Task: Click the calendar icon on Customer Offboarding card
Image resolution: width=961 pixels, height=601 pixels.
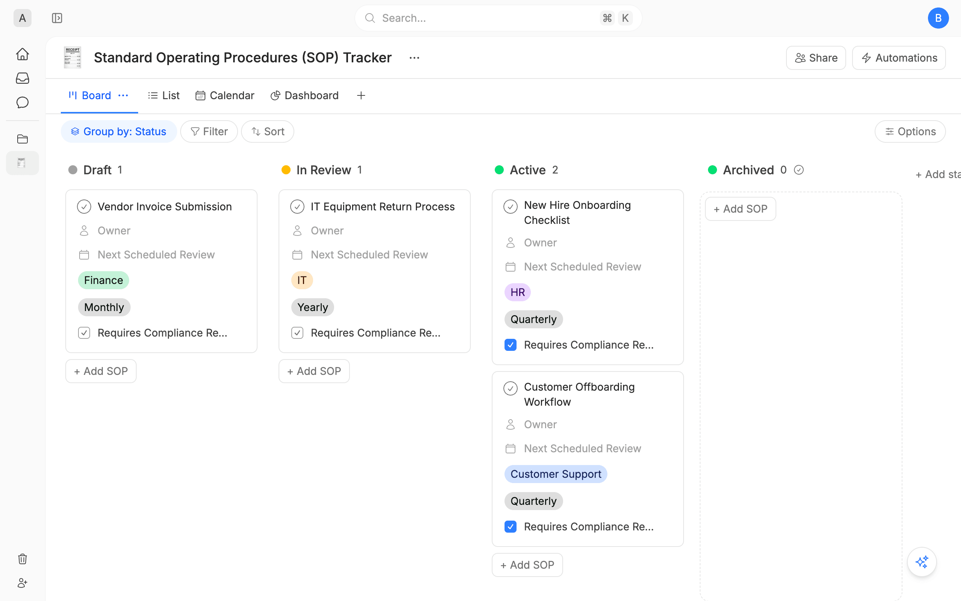Action: pos(510,449)
